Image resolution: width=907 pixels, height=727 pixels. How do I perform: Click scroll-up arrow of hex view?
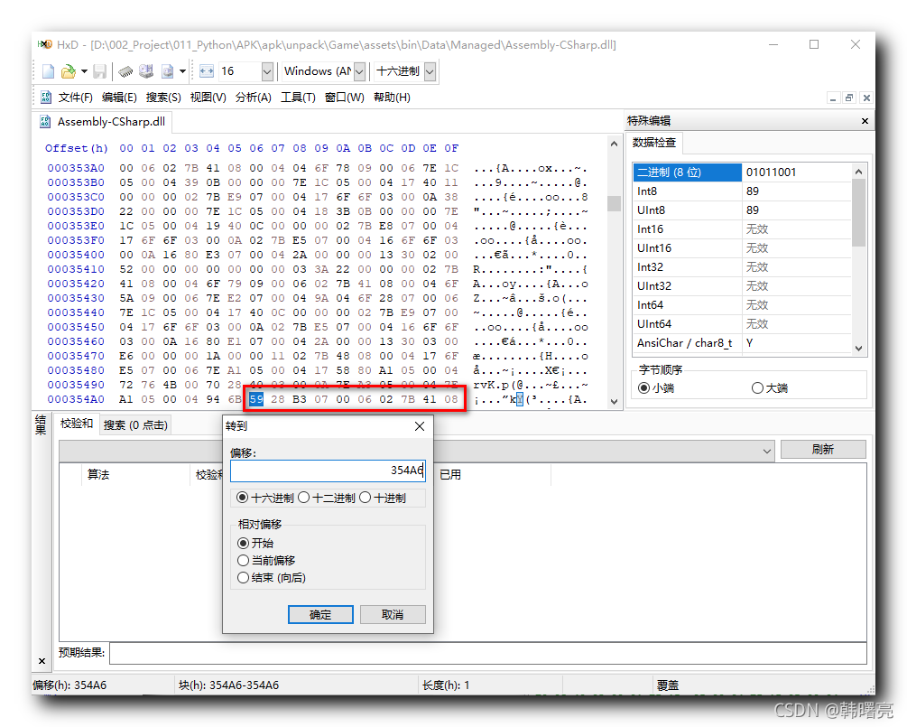point(614,143)
